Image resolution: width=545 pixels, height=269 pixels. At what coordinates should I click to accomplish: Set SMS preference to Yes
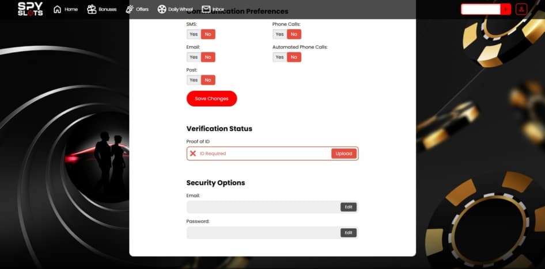click(x=194, y=34)
